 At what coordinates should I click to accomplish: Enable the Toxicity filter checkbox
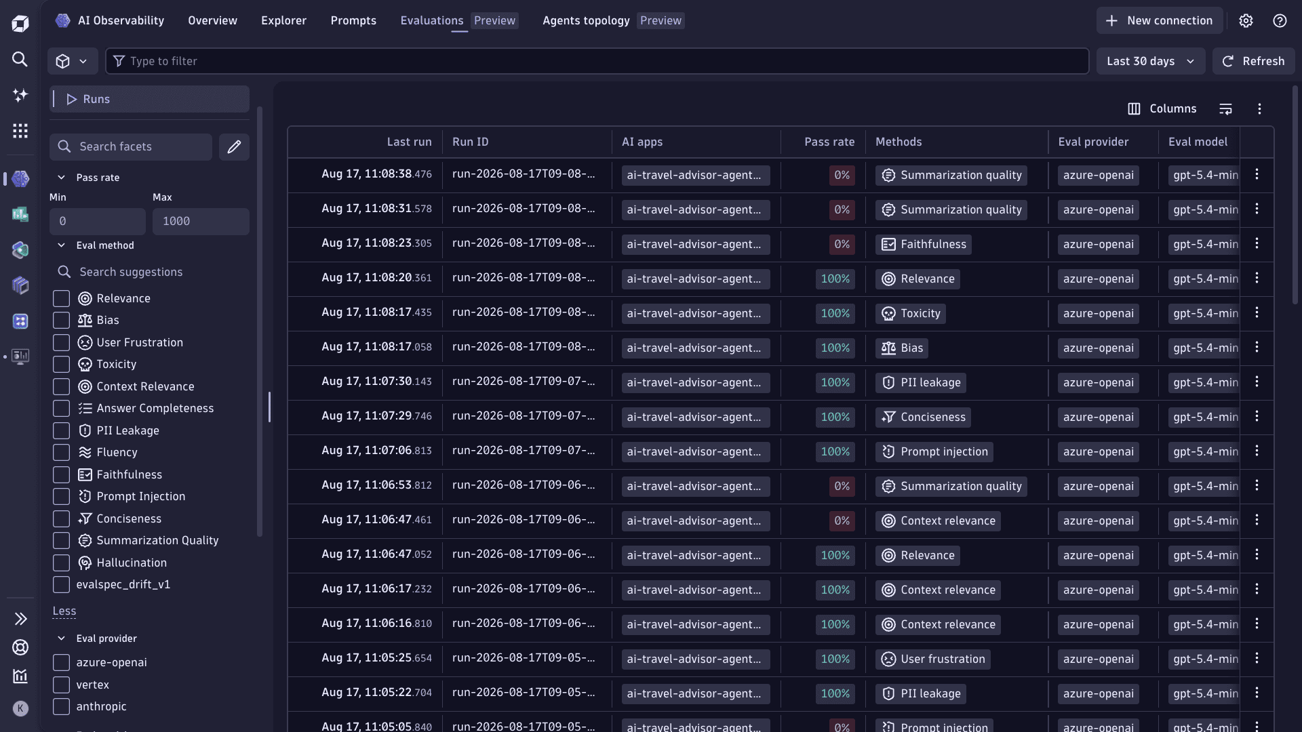click(x=61, y=364)
